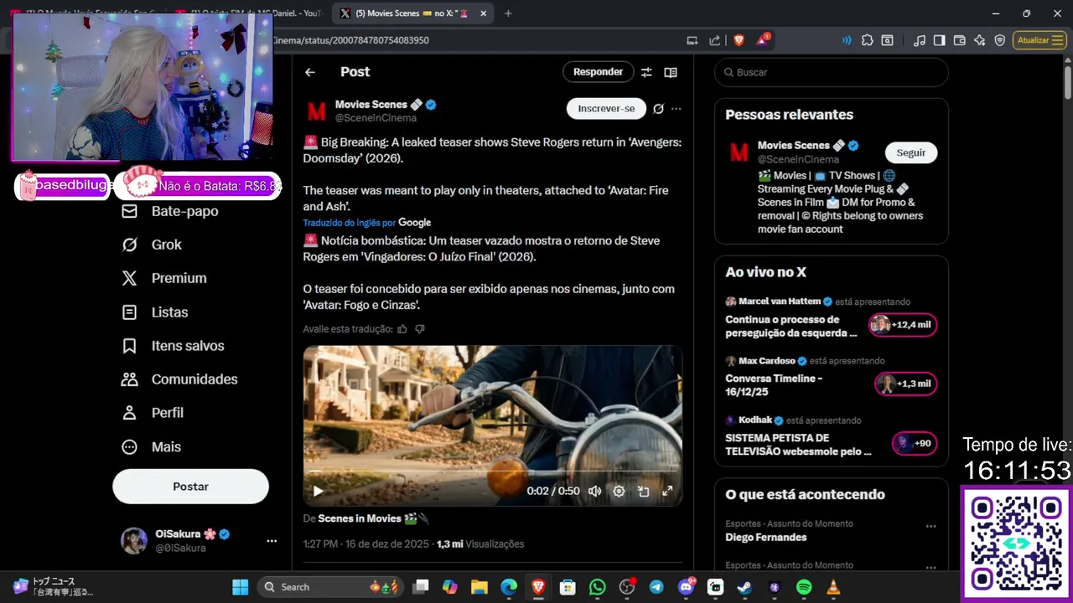This screenshot has height=603, width=1073.
Task: Click the media control music note icon
Action: pos(920,40)
